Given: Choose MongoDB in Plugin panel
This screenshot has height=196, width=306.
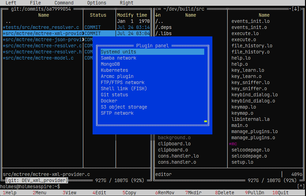Looking at the screenshot, I should (152, 64).
